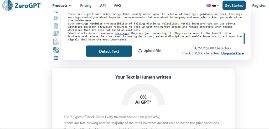The height and width of the screenshot is (129, 269).
Task: Open the 'en' language selector dropdown
Action: click(x=215, y=5)
